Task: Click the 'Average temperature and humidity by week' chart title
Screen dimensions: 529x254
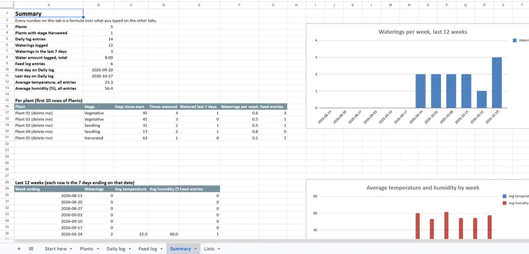Action: pos(423,188)
